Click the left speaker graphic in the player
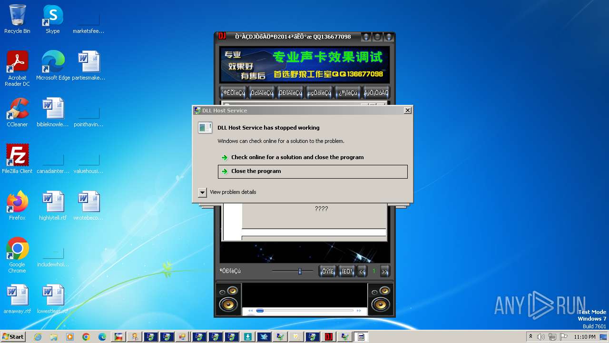Image resolution: width=609 pixels, height=343 pixels. click(x=228, y=299)
